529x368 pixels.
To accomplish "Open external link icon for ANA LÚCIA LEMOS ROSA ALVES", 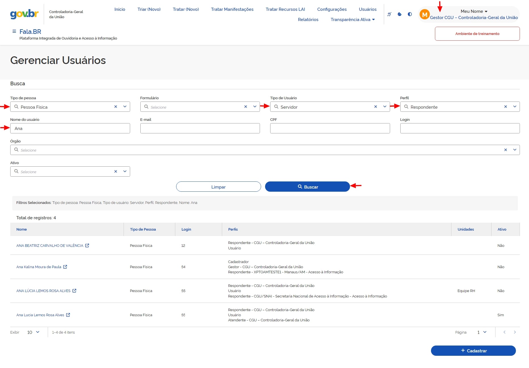I will coord(74,291).
